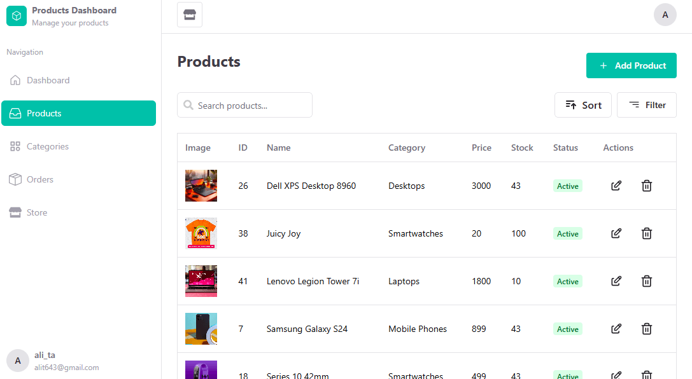This screenshot has width=692, height=379.
Task: Click the Products inbox icon in sidebar
Action: coord(15,113)
